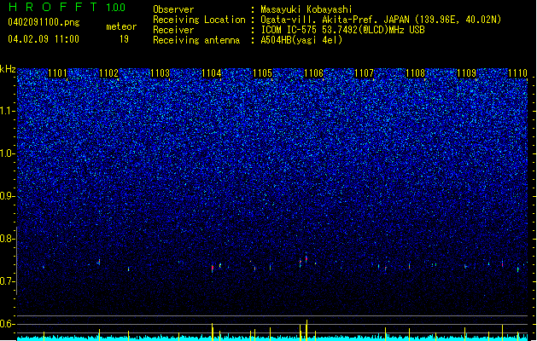Click the receiving location Ogata-vill. Akita-Pref. text

334,20
